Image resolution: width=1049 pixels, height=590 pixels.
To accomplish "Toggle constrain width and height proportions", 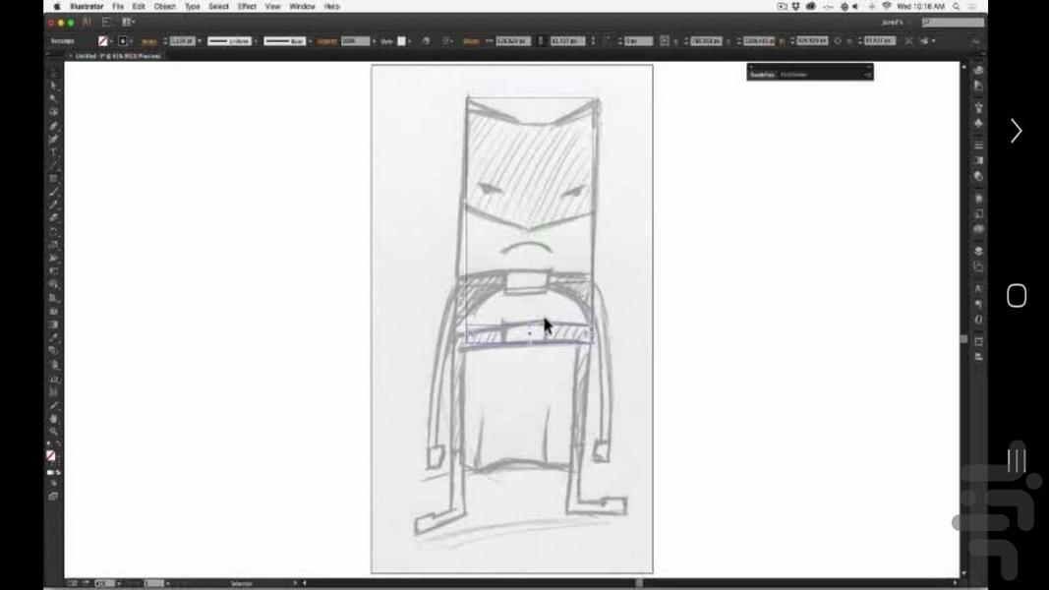I will (x=541, y=40).
